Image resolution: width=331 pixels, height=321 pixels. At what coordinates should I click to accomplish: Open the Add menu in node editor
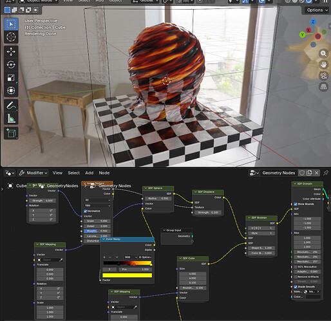pyautogui.click(x=90, y=173)
